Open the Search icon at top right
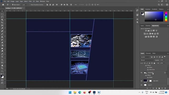The image size is (169, 95). (159, 5)
